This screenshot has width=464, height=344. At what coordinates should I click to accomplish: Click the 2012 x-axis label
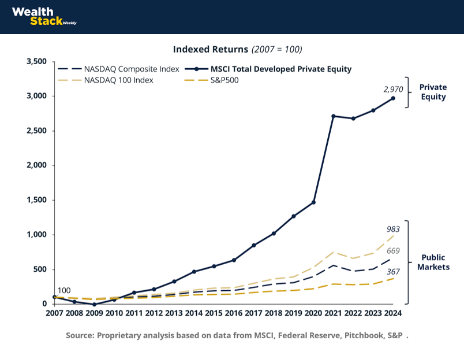(x=154, y=313)
